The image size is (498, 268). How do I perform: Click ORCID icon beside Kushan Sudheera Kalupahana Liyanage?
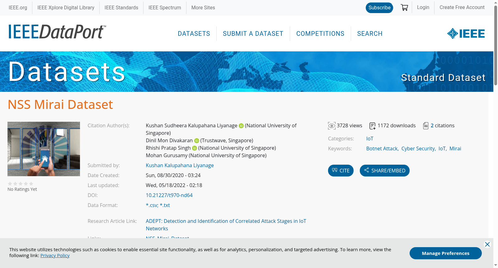pyautogui.click(x=241, y=126)
